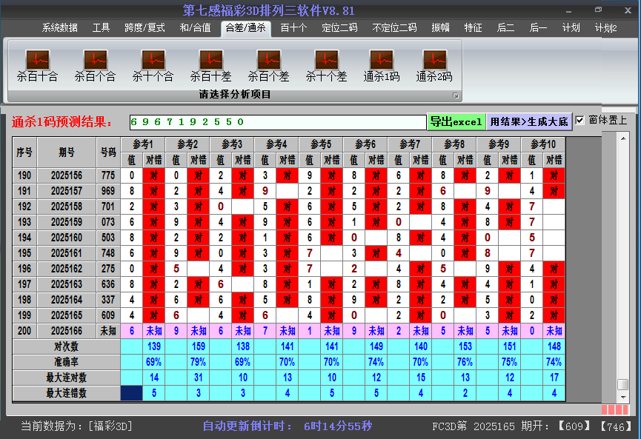
Task: Open the 工具 menu tab
Action: pos(101,28)
